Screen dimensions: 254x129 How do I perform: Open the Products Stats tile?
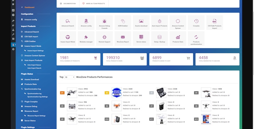point(178,38)
